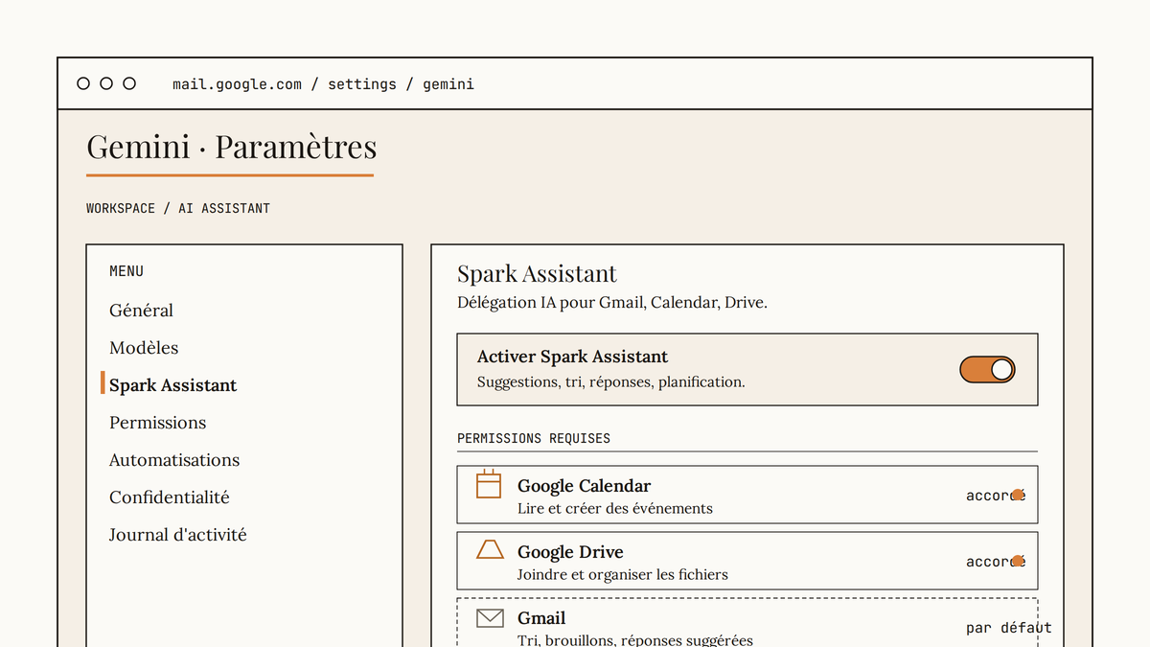Open the Permissions menu item

click(x=157, y=423)
